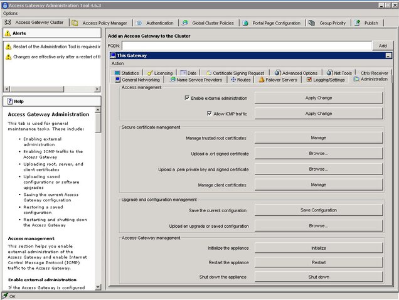
Task: Collapse the This Gateway panel
Action: click(x=388, y=55)
